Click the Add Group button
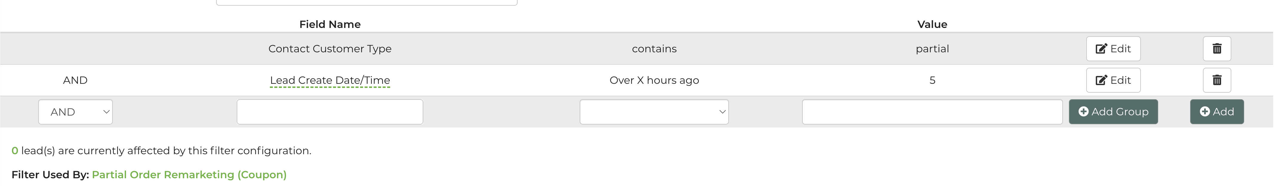 pos(1113,112)
